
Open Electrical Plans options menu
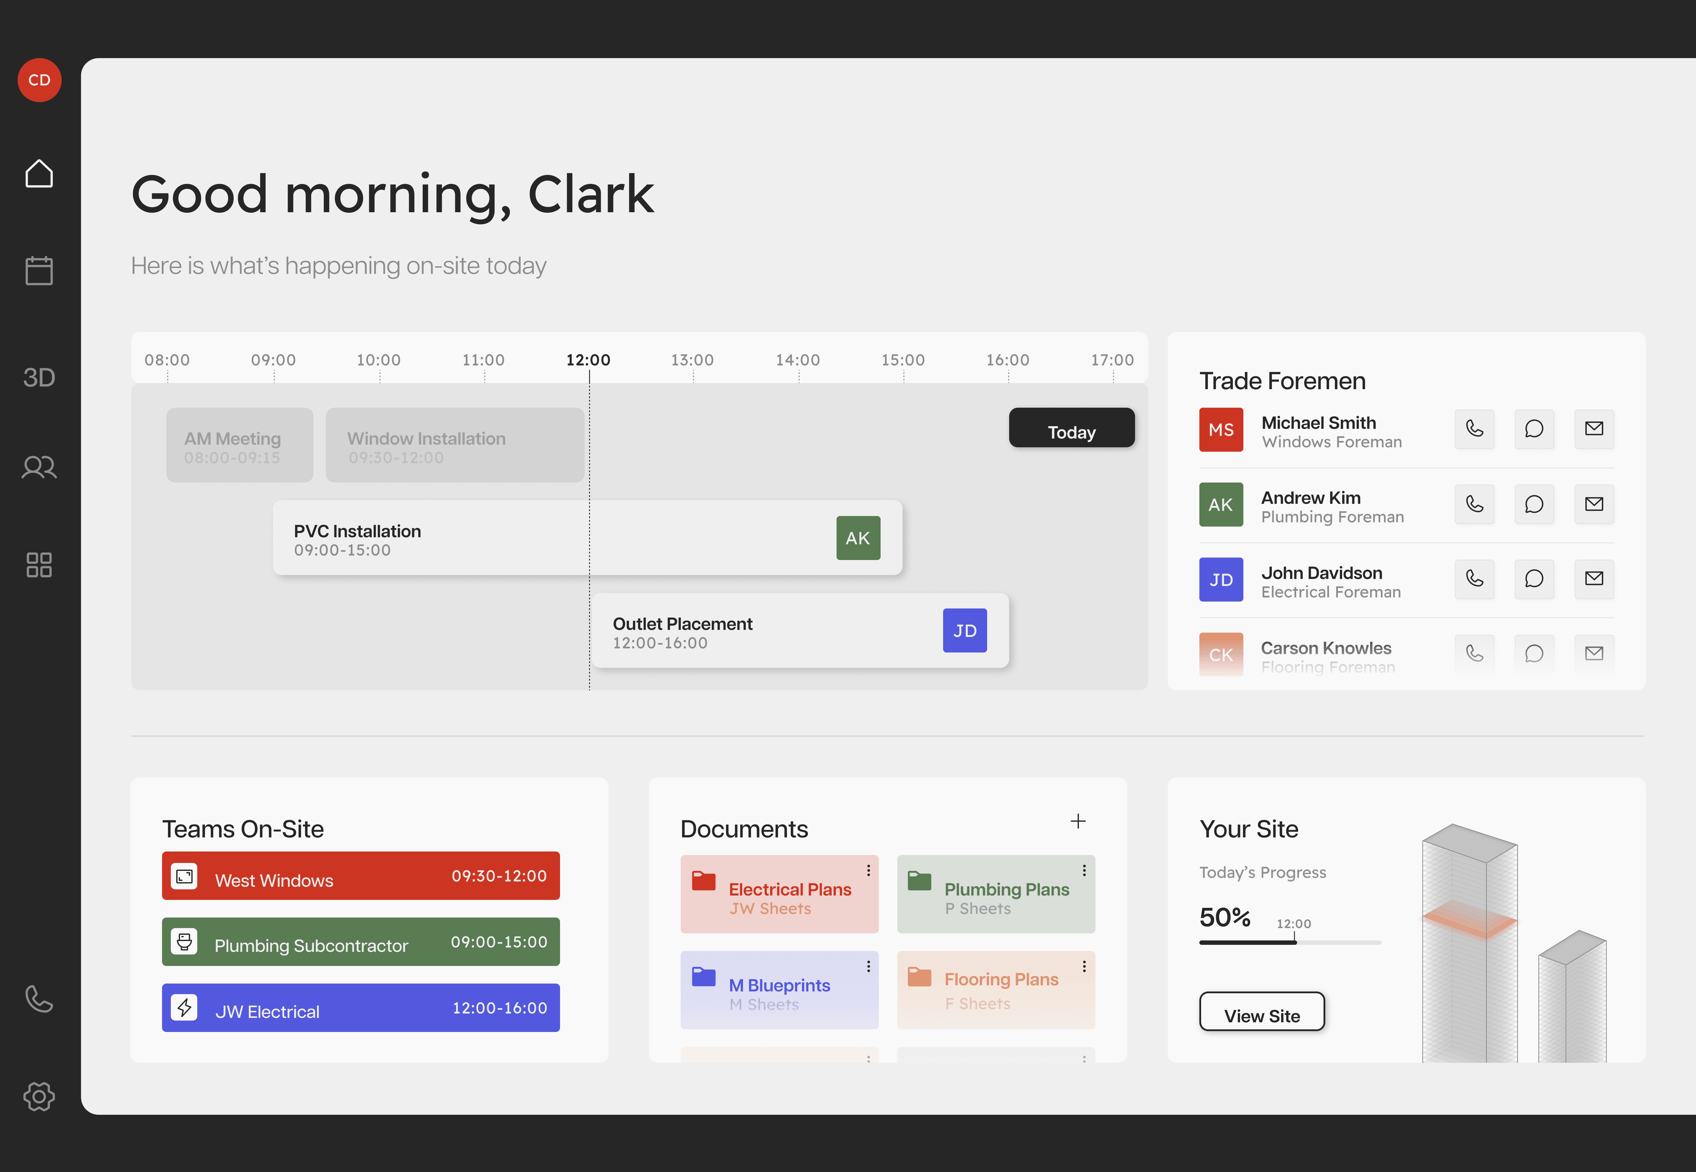coord(869,870)
